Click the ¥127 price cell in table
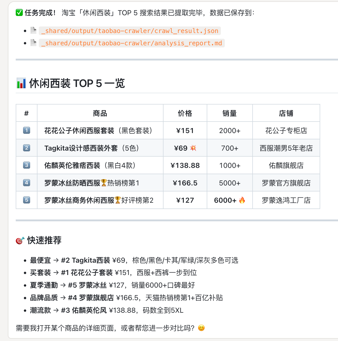Viewport: 338px width, 341px height. 185,200
